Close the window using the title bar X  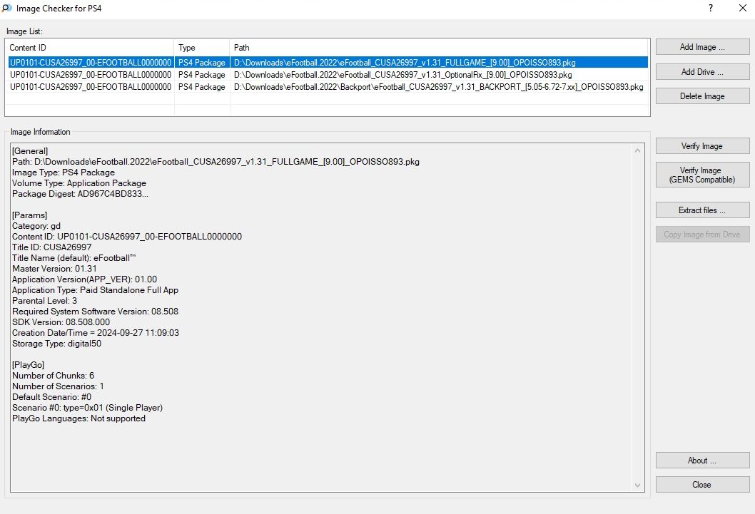click(x=742, y=9)
